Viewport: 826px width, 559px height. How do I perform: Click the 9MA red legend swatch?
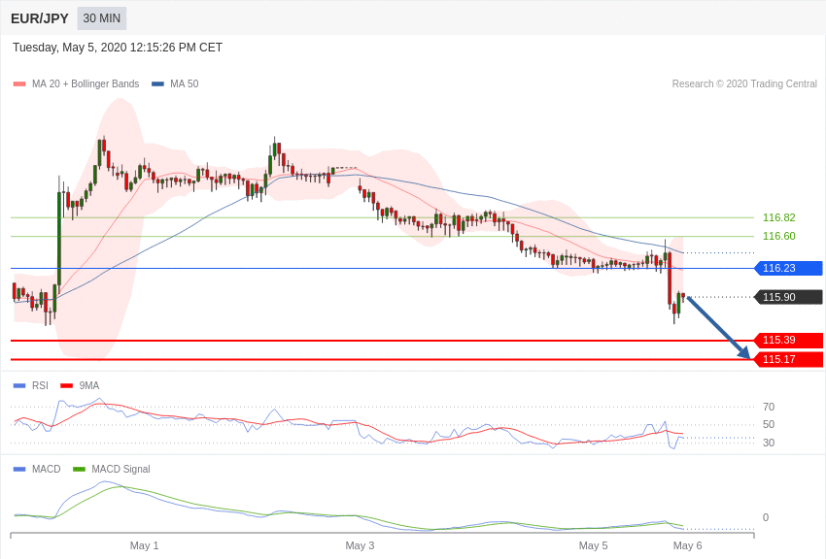pyautogui.click(x=67, y=386)
